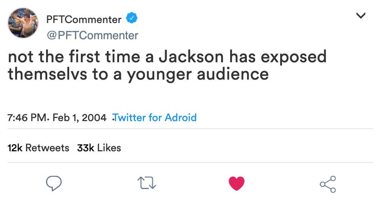The image size is (381, 206).
Task: Click the Twitter for Adroid source link
Action: click(155, 117)
